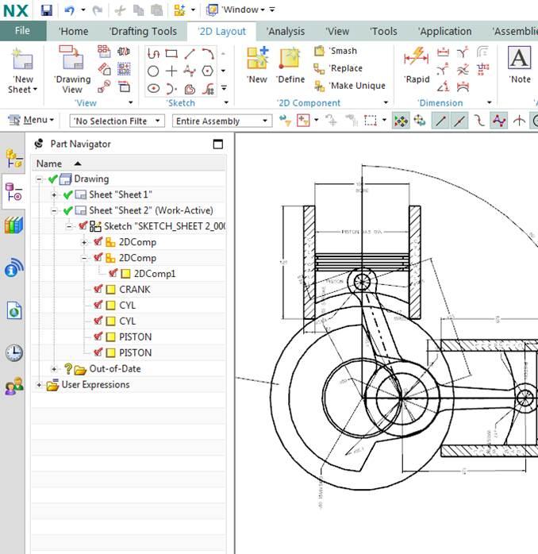Expand the User Expressions node
The width and height of the screenshot is (538, 554).
(40, 385)
